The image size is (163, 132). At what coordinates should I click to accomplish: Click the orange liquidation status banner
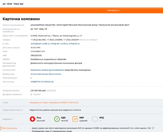(x=82, y=10)
